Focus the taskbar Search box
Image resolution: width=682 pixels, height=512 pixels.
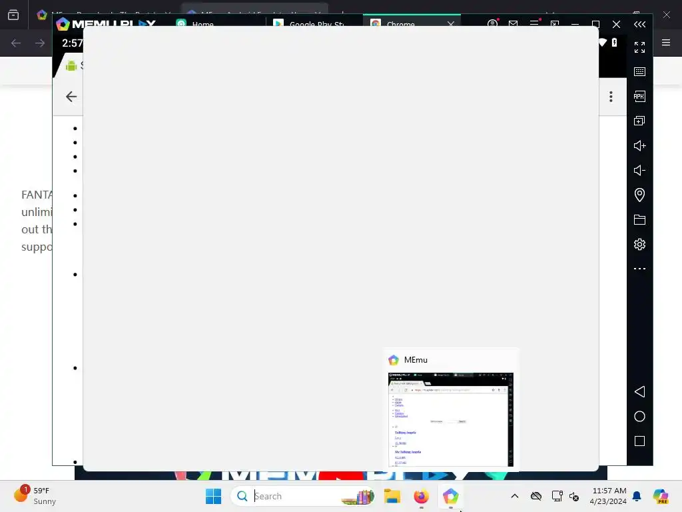pos(303,496)
